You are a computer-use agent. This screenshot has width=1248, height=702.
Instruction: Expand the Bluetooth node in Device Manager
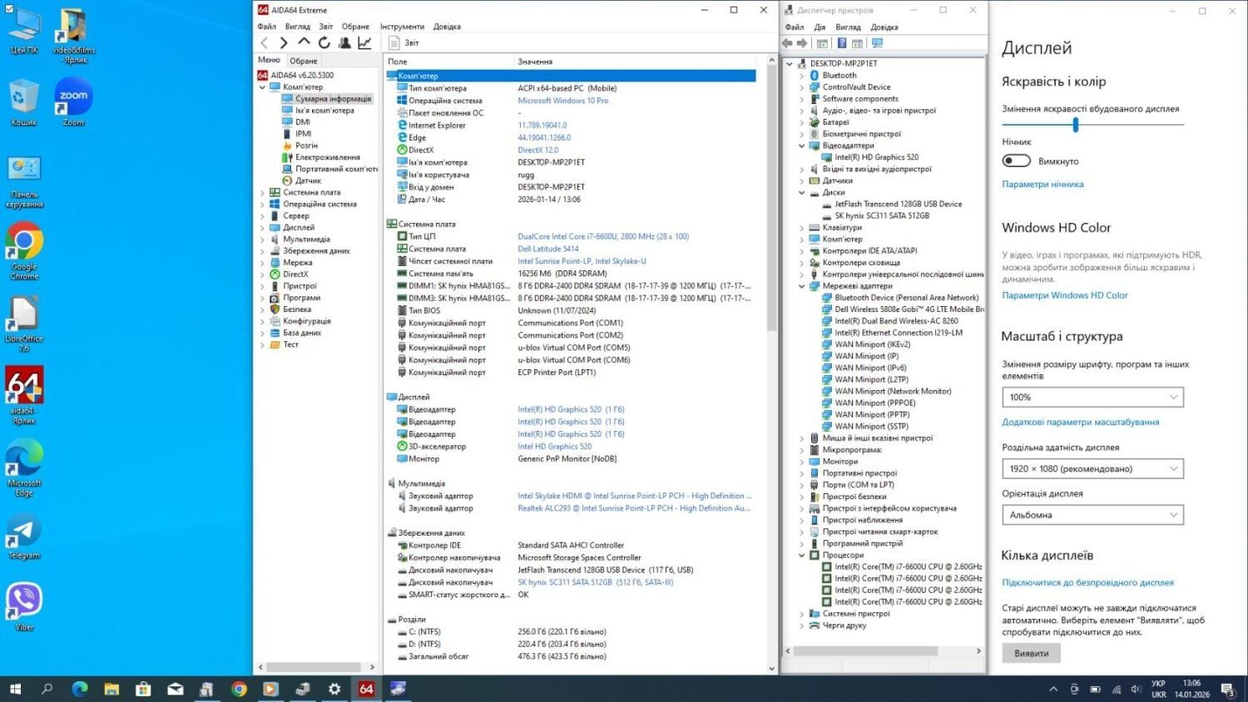pos(802,76)
